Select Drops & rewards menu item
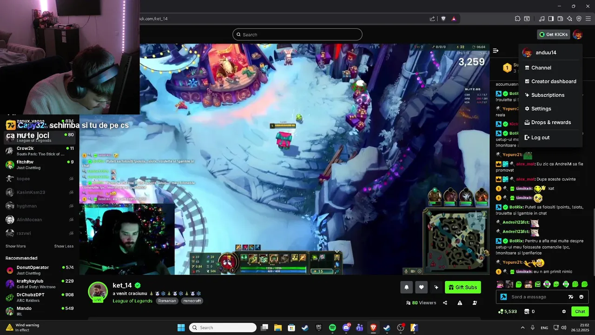Image resolution: width=595 pixels, height=335 pixels. (x=550, y=122)
